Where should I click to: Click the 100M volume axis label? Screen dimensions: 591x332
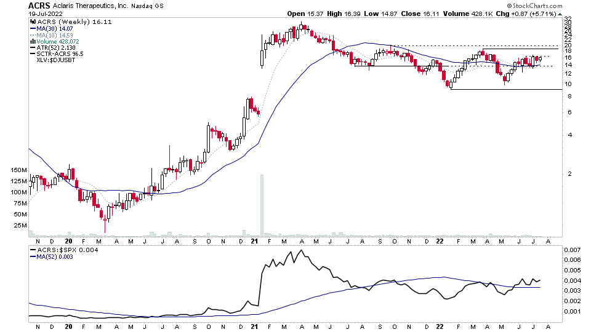coord(19,192)
